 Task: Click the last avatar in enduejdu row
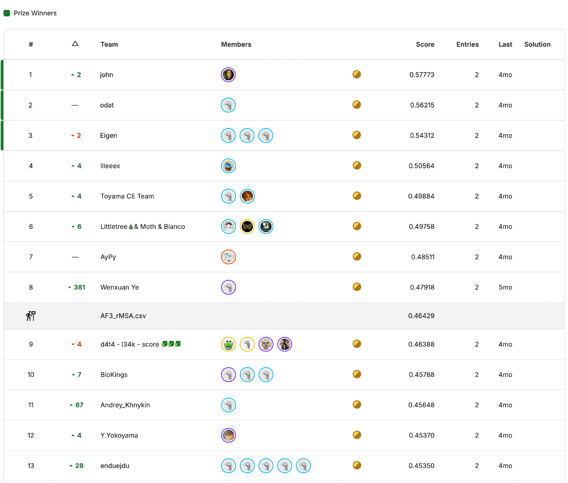click(303, 465)
